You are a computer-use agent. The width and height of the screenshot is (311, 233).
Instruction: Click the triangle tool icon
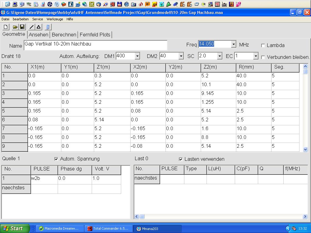[x=39, y=27]
